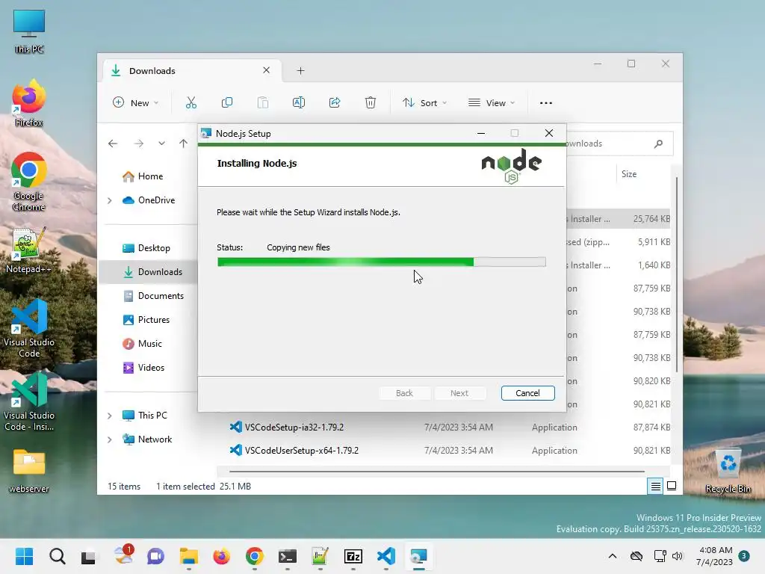Click the Node.js install progress bar
The width and height of the screenshot is (765, 574).
[x=382, y=262]
